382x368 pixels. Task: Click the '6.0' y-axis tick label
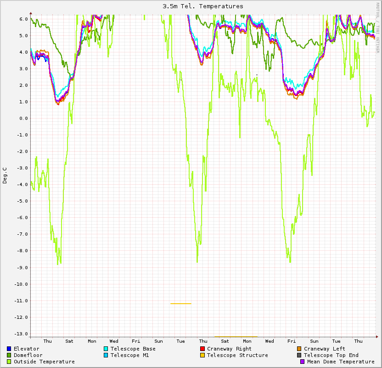click(23, 19)
